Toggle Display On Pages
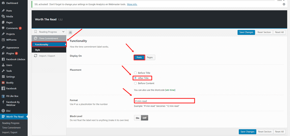This screenshot has height=136, width=290. 150,57
